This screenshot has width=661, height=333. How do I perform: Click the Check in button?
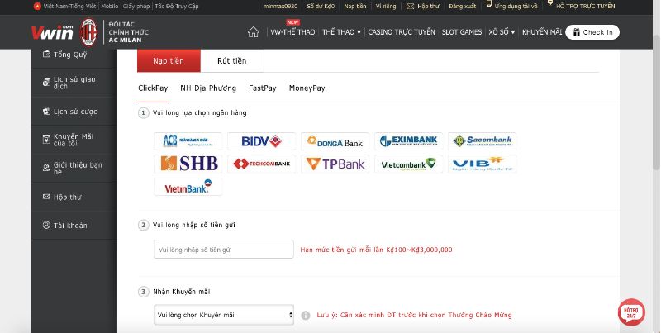point(592,32)
